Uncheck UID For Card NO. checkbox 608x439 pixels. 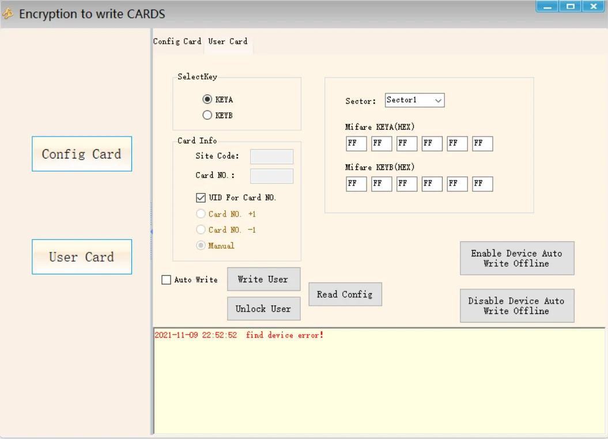pos(201,198)
